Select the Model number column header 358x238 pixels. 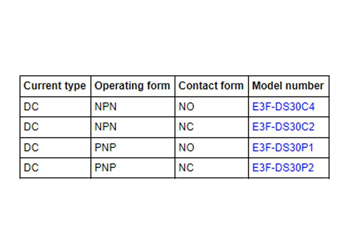pyautogui.click(x=288, y=86)
